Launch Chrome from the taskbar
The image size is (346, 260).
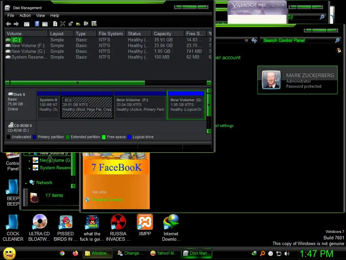pos(62,253)
